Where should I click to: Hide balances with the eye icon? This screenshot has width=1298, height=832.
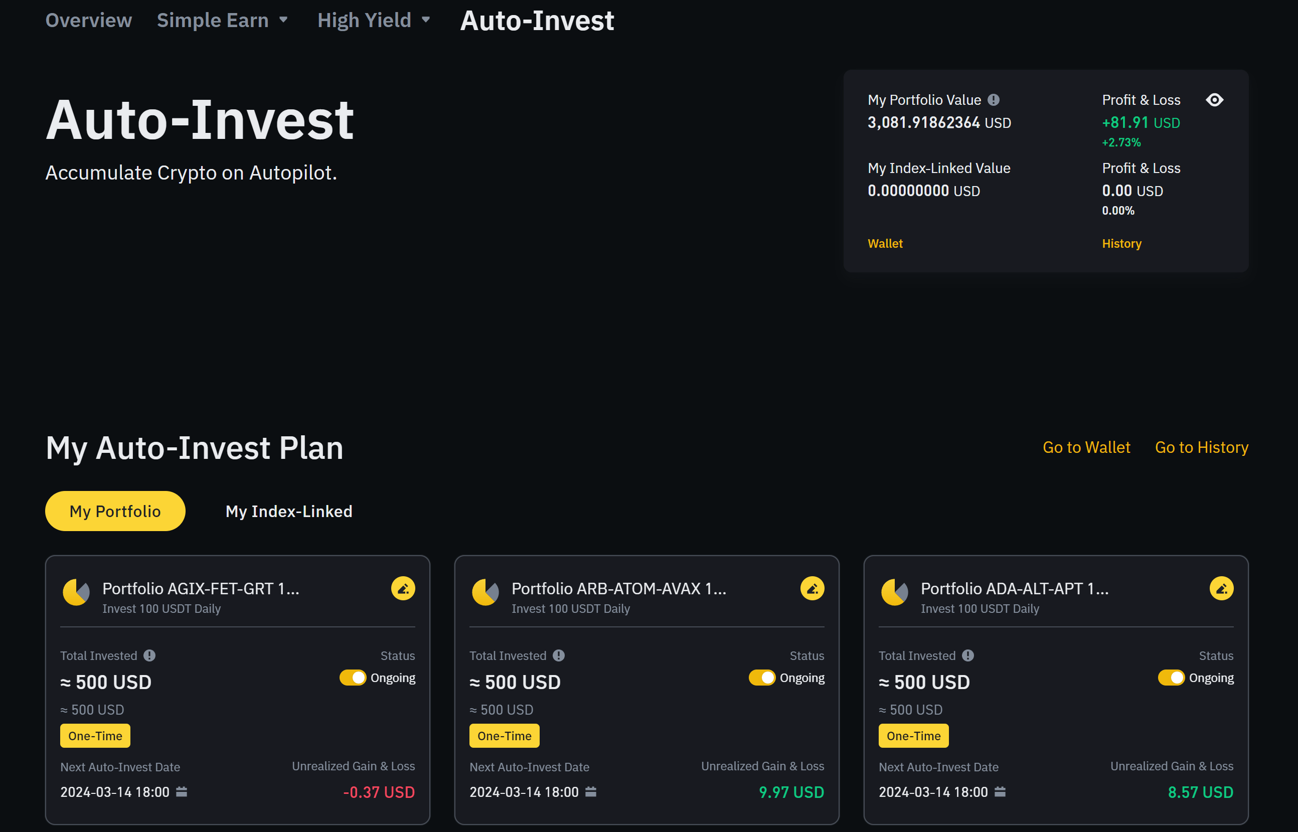[x=1214, y=100]
